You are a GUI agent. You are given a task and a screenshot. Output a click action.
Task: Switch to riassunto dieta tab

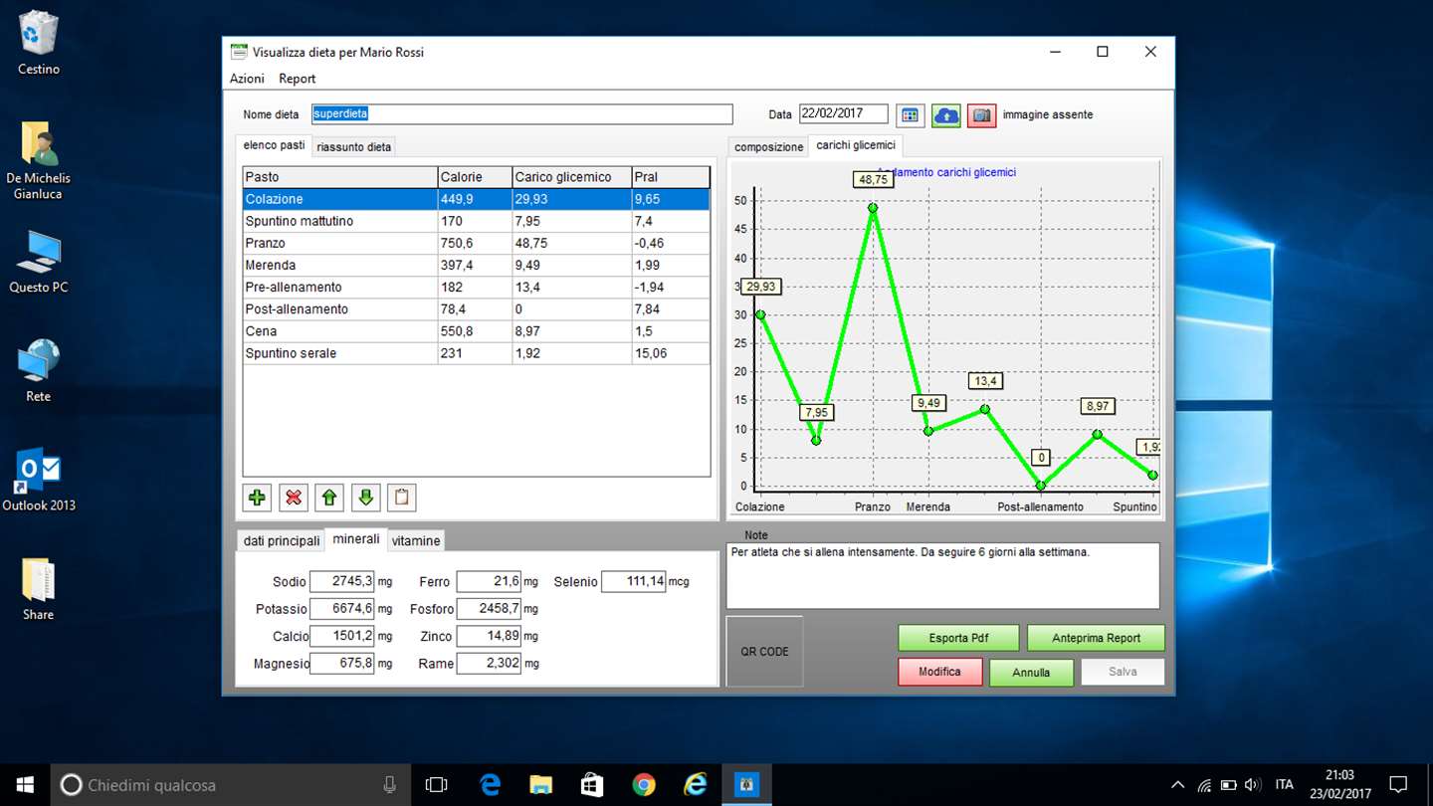click(x=353, y=147)
